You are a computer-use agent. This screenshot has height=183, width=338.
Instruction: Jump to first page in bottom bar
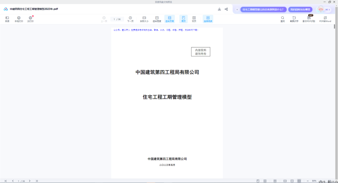point(6,181)
